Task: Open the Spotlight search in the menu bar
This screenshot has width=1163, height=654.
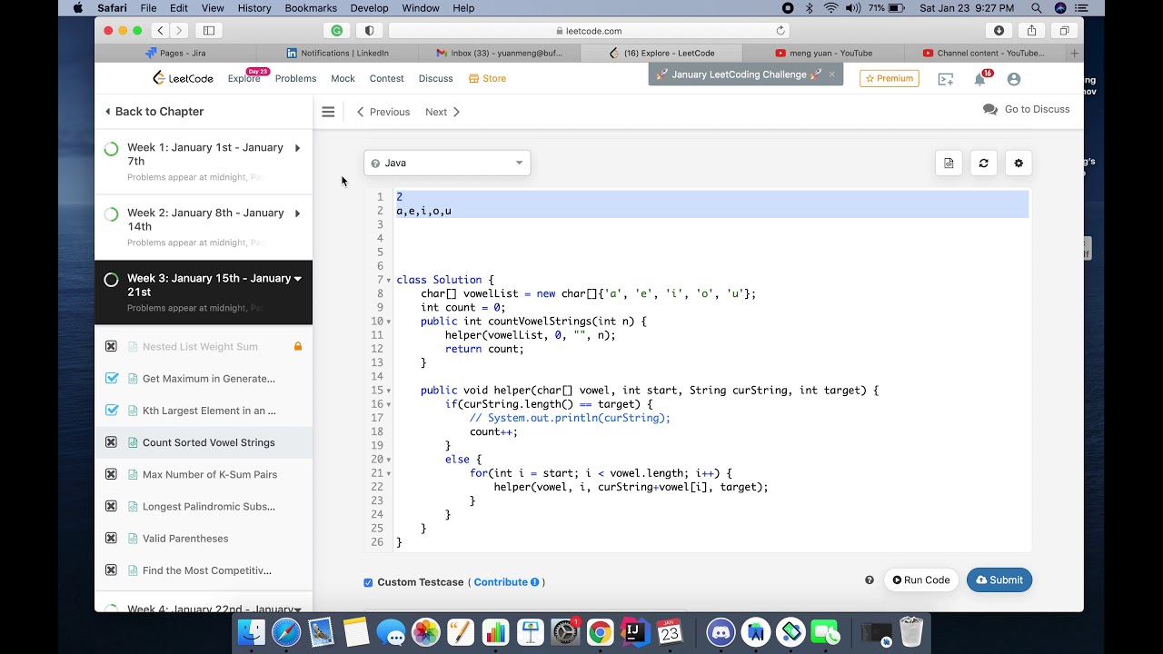Action: (x=1036, y=8)
